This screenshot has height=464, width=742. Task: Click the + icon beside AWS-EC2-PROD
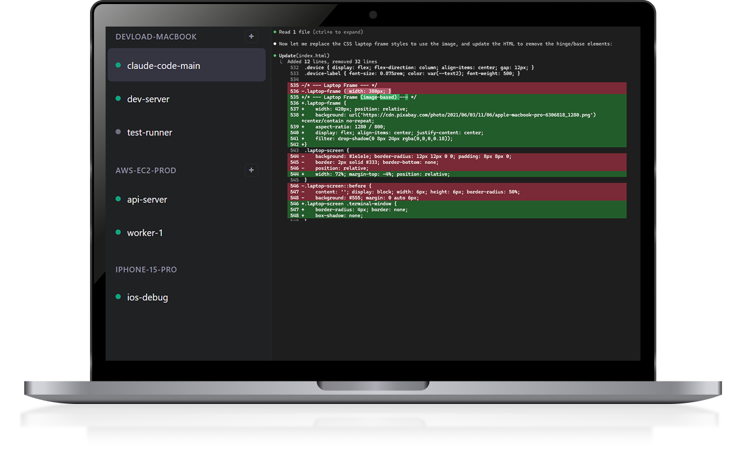[251, 170]
